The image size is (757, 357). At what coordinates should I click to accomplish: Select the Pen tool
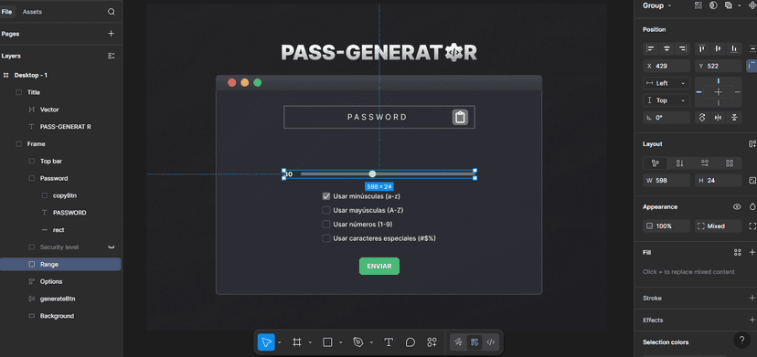point(357,342)
